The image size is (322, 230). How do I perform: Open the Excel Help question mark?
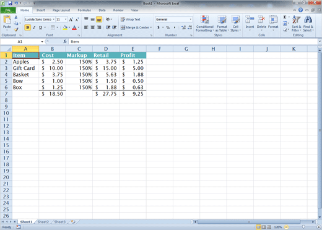(300, 10)
